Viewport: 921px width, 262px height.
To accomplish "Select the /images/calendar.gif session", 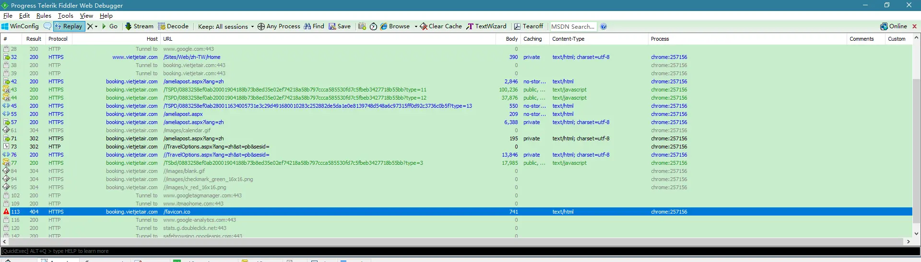I will pyautogui.click(x=456, y=130).
